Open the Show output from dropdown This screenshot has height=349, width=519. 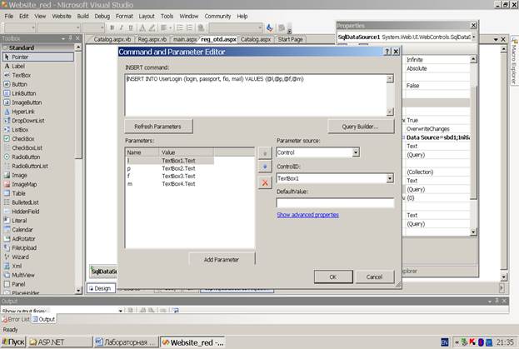[121, 311]
